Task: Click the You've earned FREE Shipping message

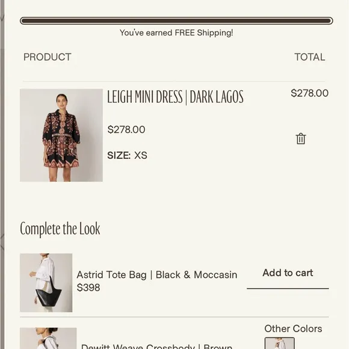Action: click(x=176, y=32)
